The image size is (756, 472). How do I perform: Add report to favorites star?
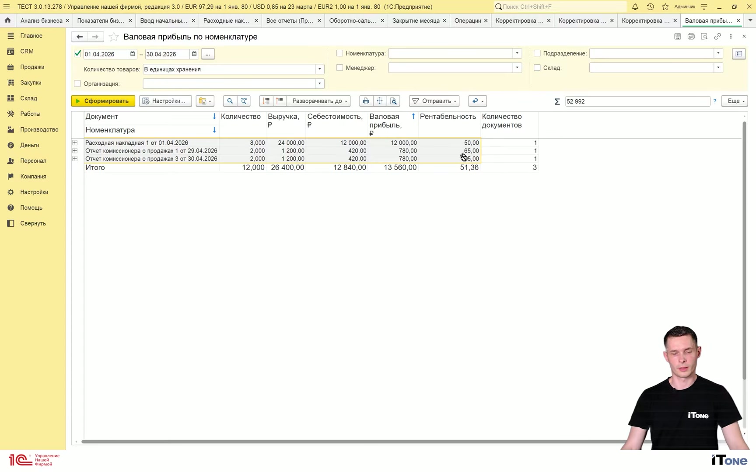coord(113,37)
